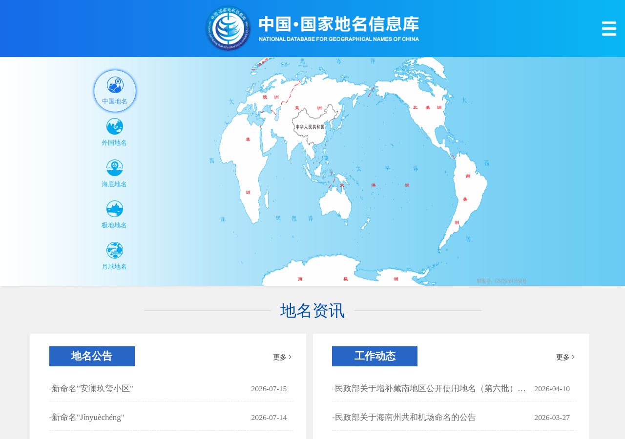Screen dimensions: 625x439
Task: Click the 地名资讯 section heading
Action: [312, 311]
